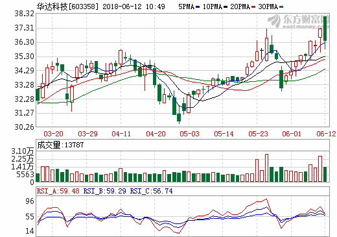Viewport: 337px width, 237px height.
Task: Click the 34.29 price axis label
Action: [x=24, y=71]
